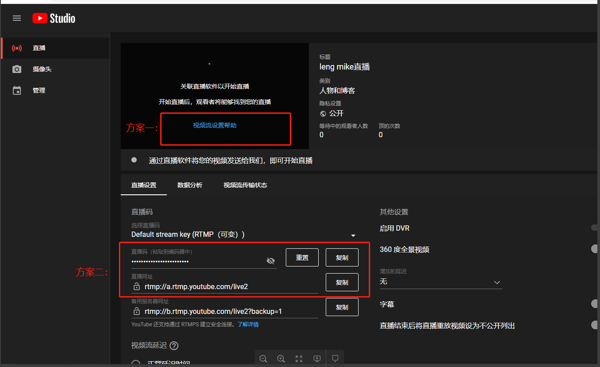Click the lock icon beside 直播网址 URL
Viewport: 600px width, 367px height.
tap(137, 287)
